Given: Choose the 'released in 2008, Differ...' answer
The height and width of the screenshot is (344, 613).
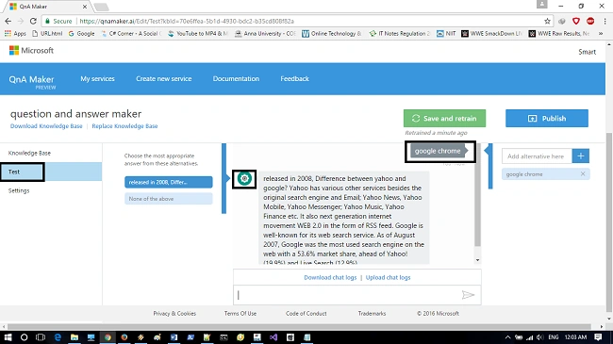Looking at the screenshot, I should [169, 182].
